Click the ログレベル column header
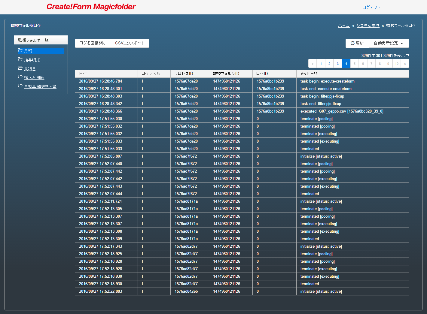The image size is (427, 314). pyautogui.click(x=154, y=74)
